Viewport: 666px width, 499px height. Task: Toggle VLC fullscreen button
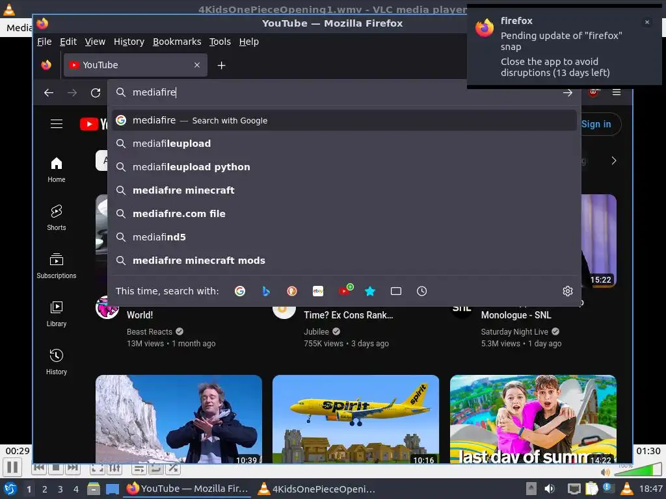[x=97, y=468]
